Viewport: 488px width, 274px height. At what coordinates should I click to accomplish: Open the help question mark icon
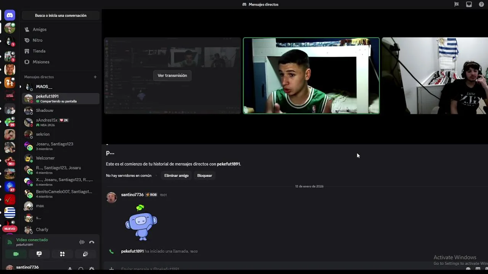482,5
